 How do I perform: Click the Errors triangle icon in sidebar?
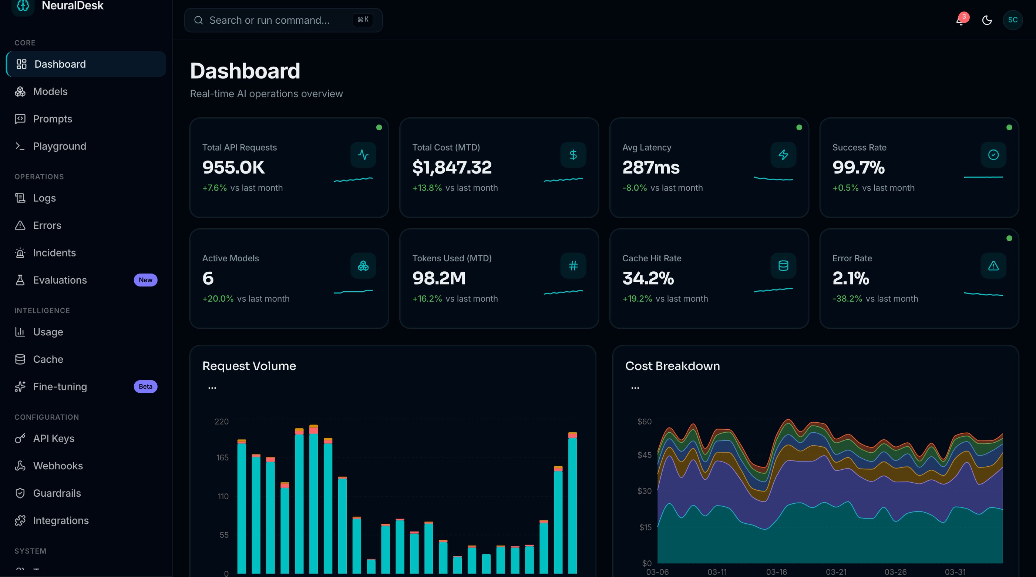coord(20,225)
